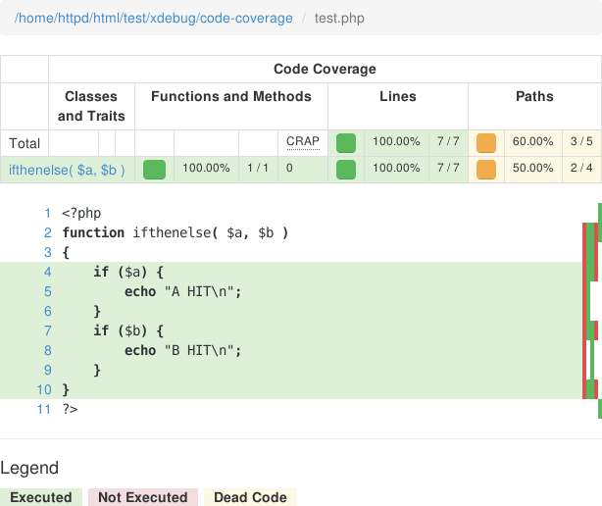Click the CRAP abbreviation in the Total row
This screenshot has height=506, width=602.
(303, 141)
